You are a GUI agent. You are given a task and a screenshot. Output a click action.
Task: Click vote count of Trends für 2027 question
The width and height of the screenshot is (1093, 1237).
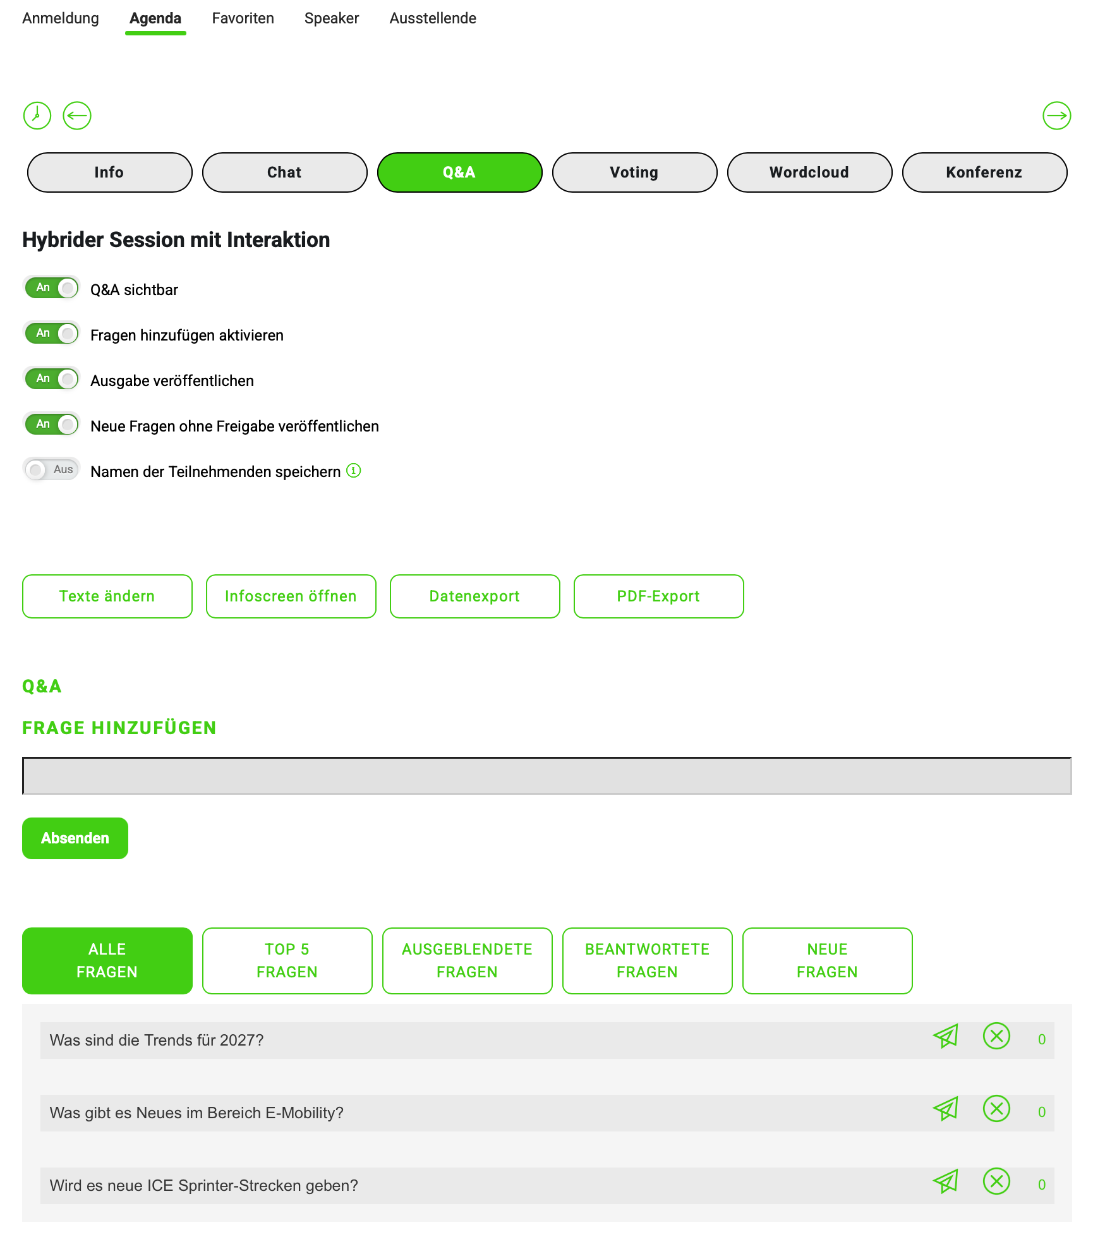(x=1042, y=1039)
